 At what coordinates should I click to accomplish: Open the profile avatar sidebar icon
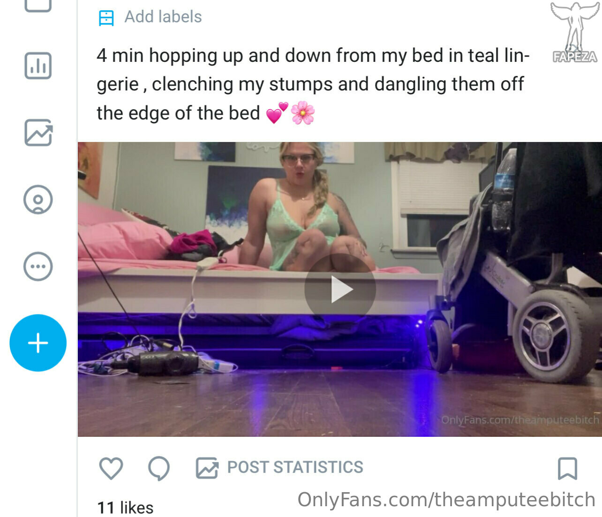(x=38, y=200)
